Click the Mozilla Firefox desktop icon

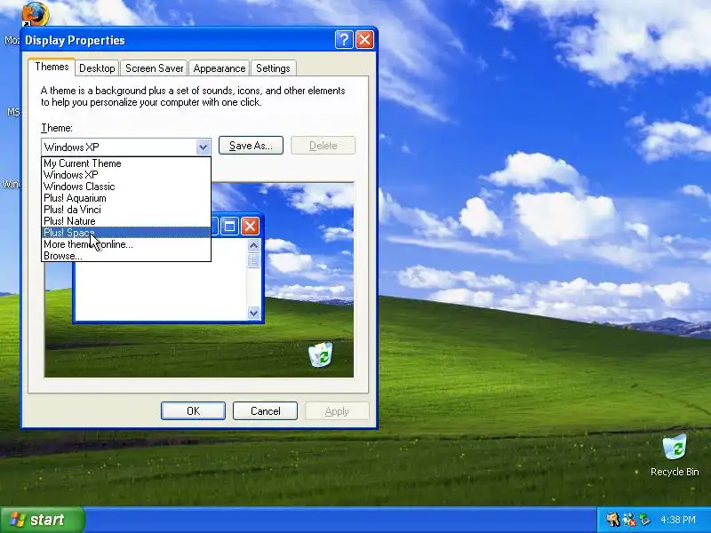coord(35,13)
